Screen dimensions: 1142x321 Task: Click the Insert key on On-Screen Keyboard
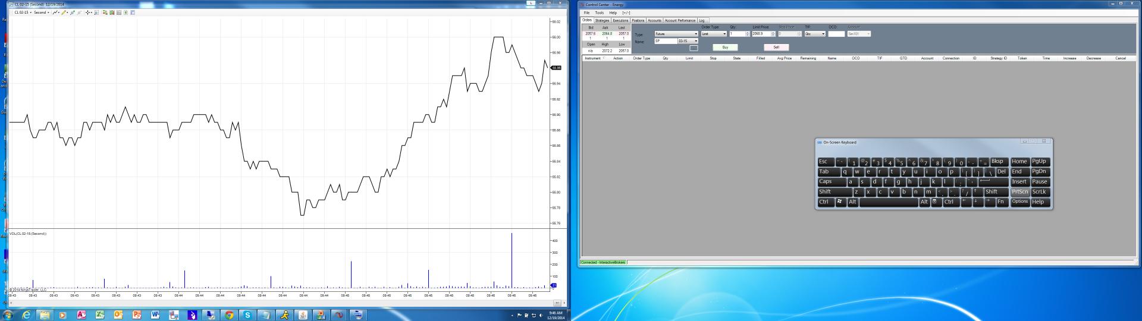click(x=1020, y=182)
